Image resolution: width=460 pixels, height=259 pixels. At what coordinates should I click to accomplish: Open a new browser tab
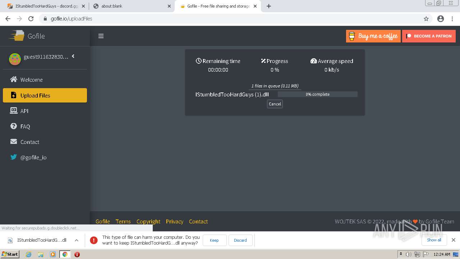click(x=269, y=6)
